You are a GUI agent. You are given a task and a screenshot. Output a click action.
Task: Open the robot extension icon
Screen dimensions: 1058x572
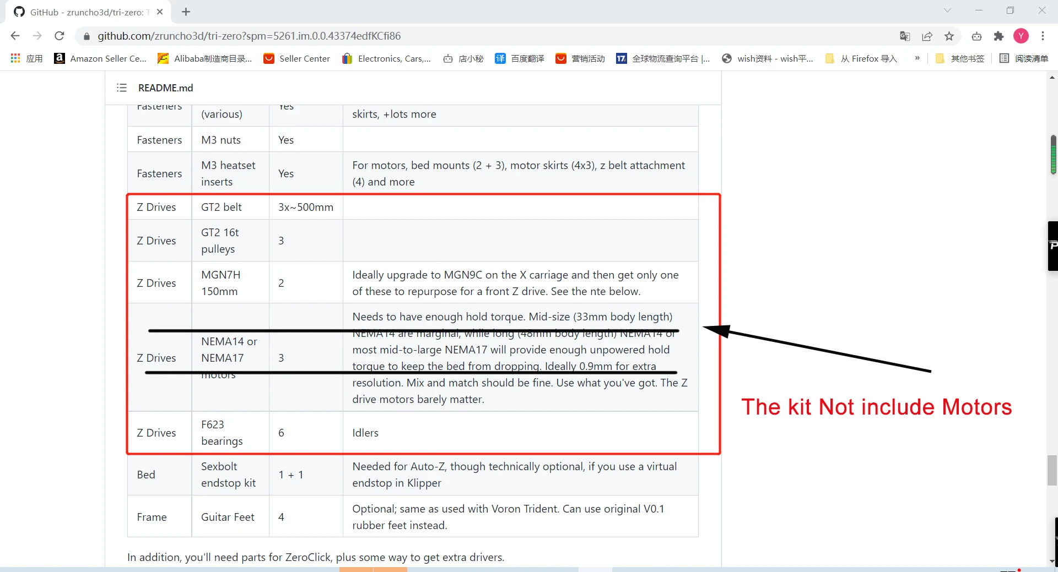(976, 36)
